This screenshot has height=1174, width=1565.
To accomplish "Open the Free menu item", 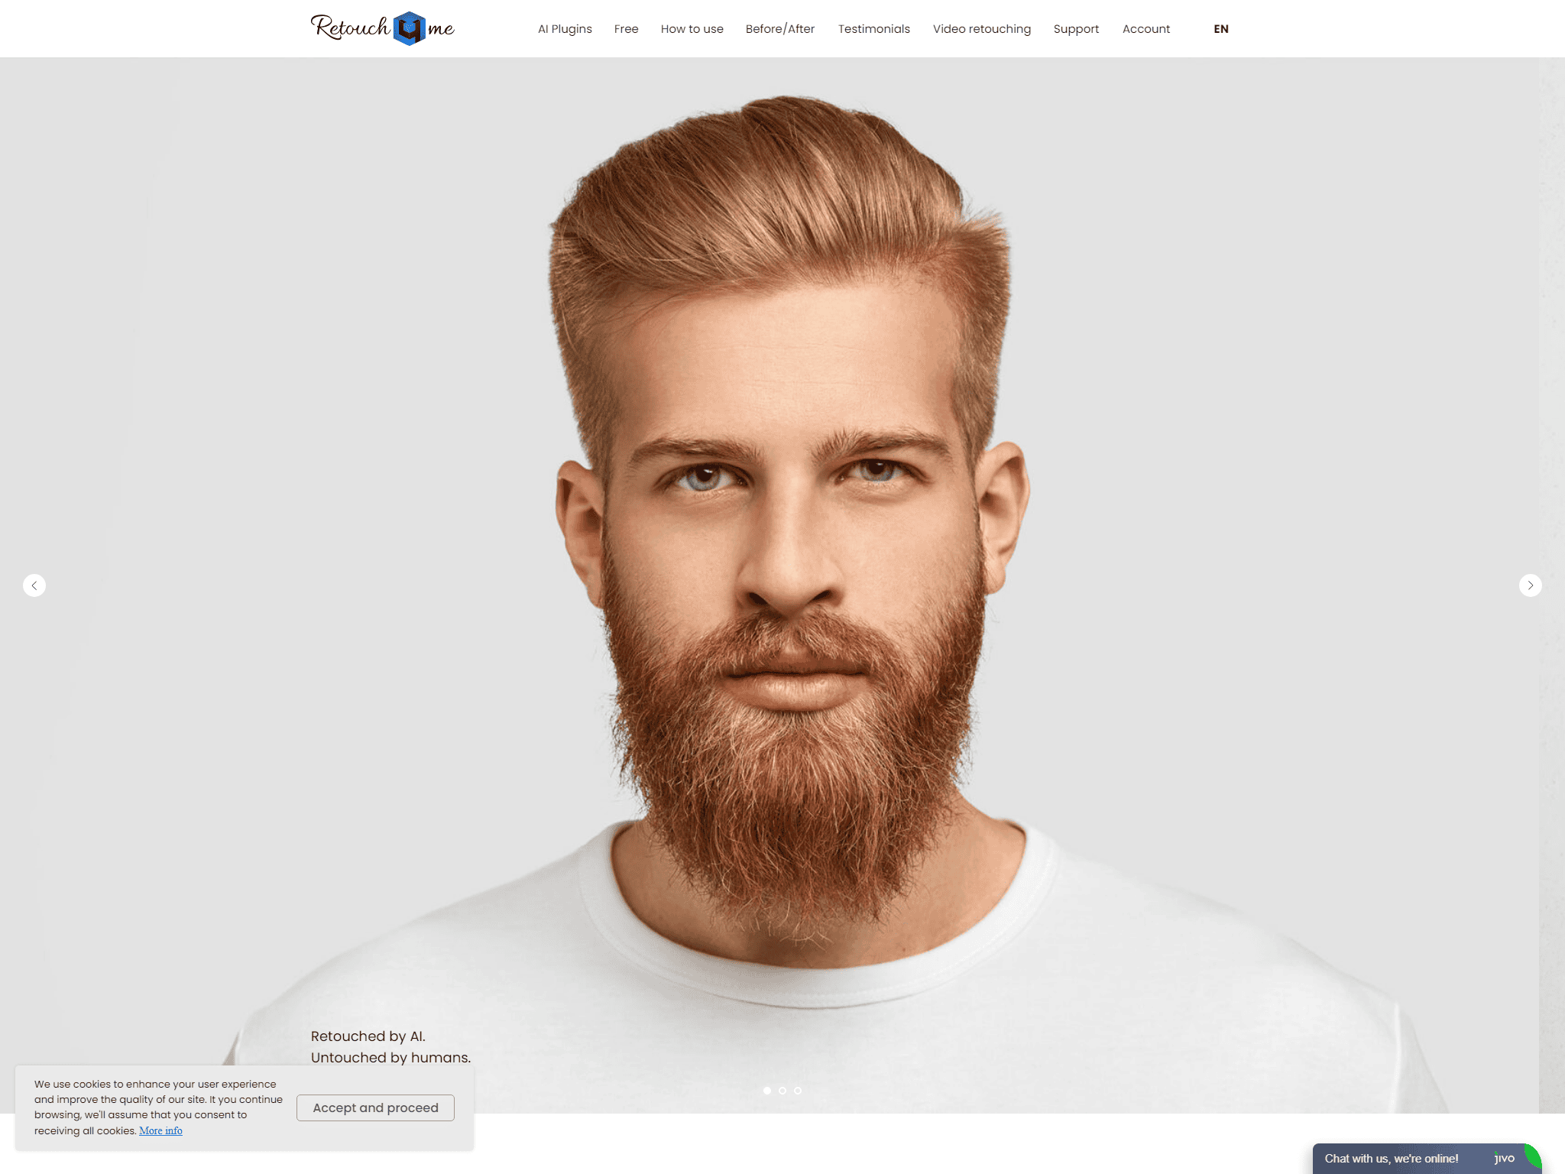I will tap(626, 29).
